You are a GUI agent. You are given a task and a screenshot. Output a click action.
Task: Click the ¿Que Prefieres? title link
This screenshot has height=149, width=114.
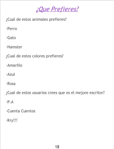[x=57, y=9]
